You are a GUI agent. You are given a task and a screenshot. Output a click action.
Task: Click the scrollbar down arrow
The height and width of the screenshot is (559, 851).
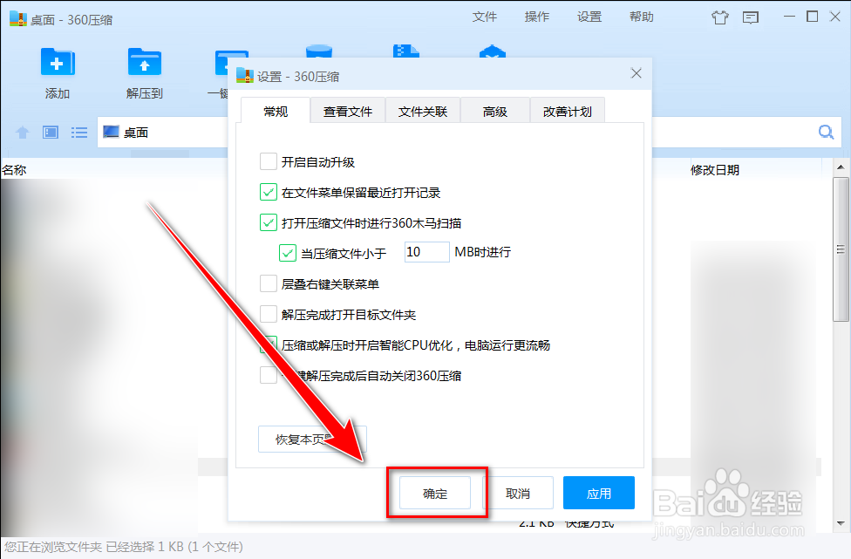pos(841,523)
